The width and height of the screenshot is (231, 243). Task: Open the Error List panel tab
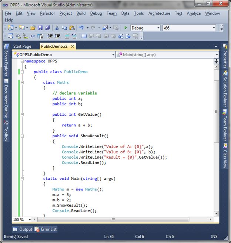pos(46,229)
